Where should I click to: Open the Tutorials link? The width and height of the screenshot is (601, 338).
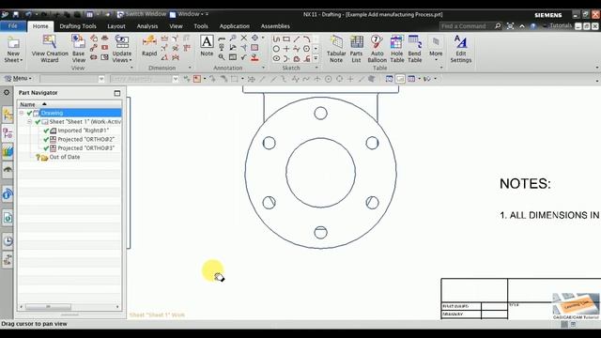coord(561,25)
